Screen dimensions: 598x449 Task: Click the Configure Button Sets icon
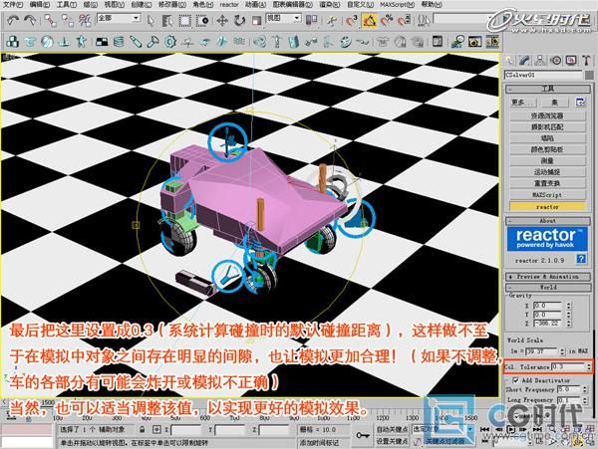(580, 103)
